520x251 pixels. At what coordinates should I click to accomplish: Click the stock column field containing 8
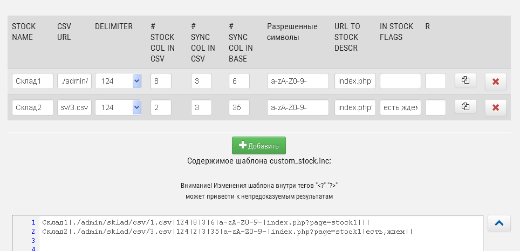tap(161, 82)
